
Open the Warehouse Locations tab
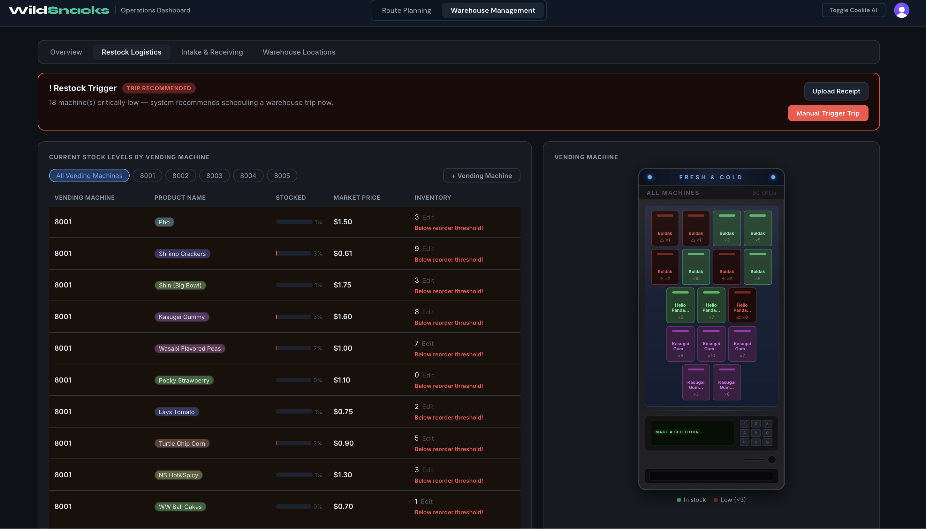point(299,52)
